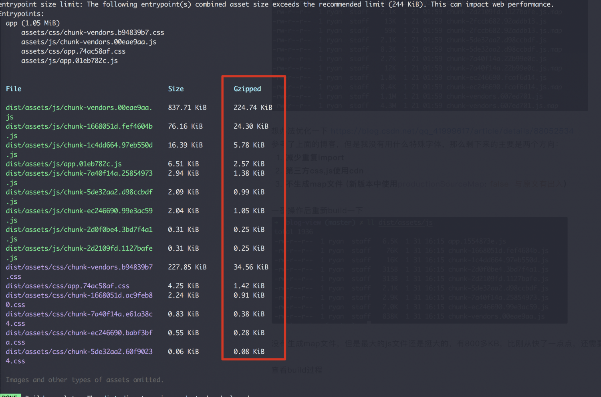Click gzipped value 0.38 KiB
Image resolution: width=601 pixels, height=397 pixels.
(x=249, y=314)
